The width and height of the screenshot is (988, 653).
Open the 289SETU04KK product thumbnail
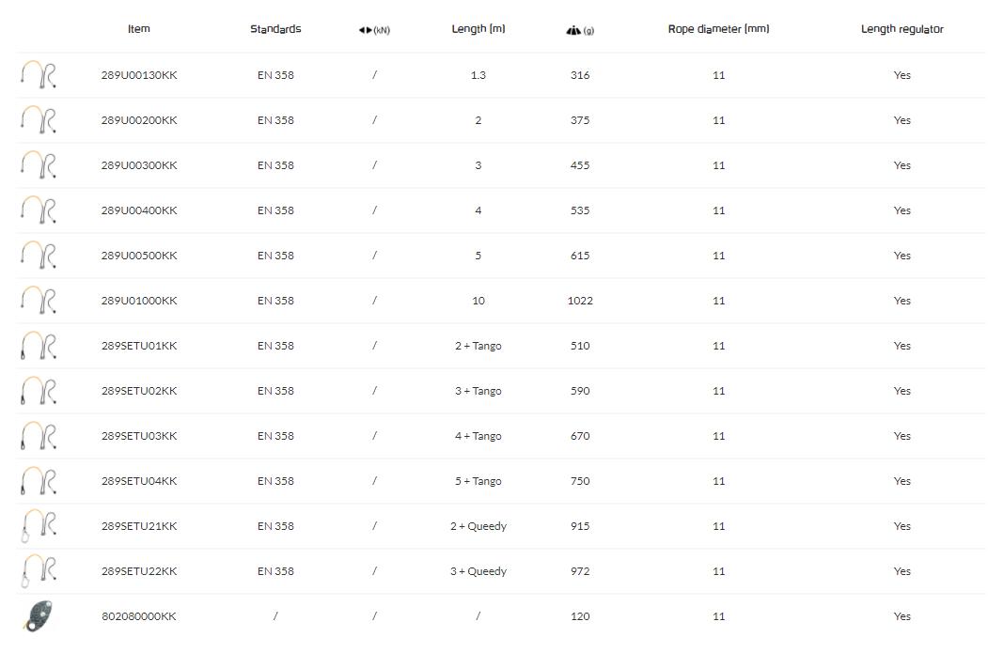tap(38, 481)
